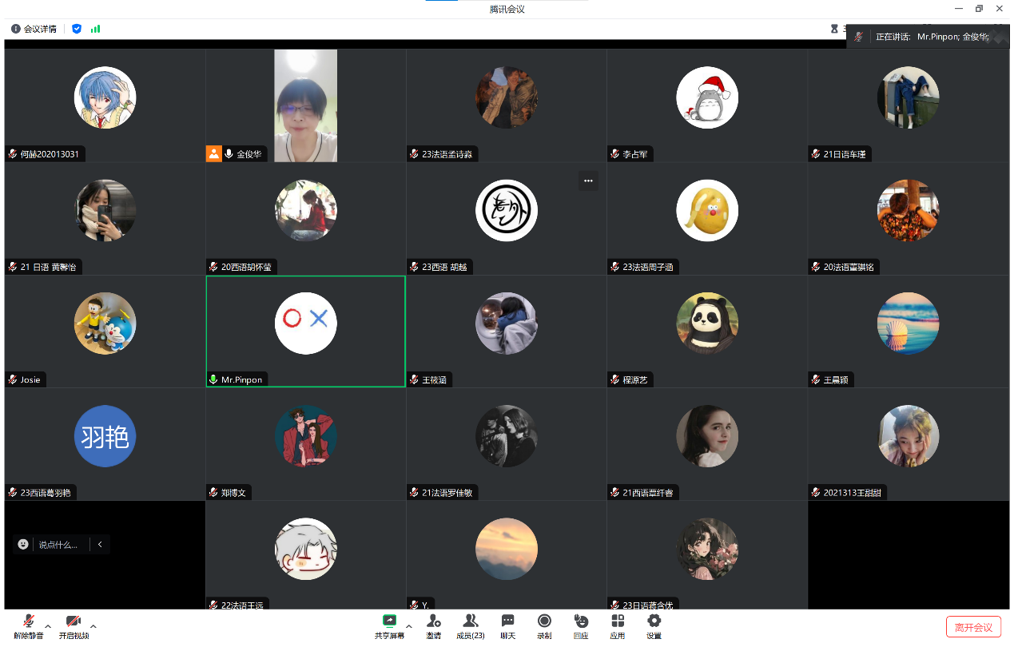This screenshot has height=647, width=1014.
Task: Open the Chat (聊天) panel
Action: click(x=507, y=621)
